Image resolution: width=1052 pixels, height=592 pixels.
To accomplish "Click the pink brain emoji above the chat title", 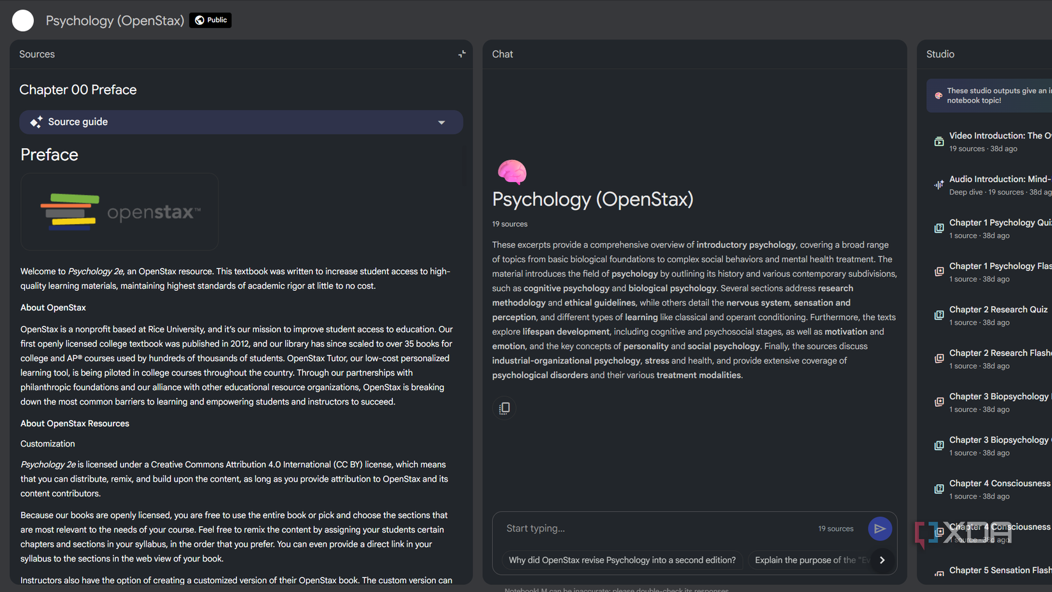I will (512, 172).
